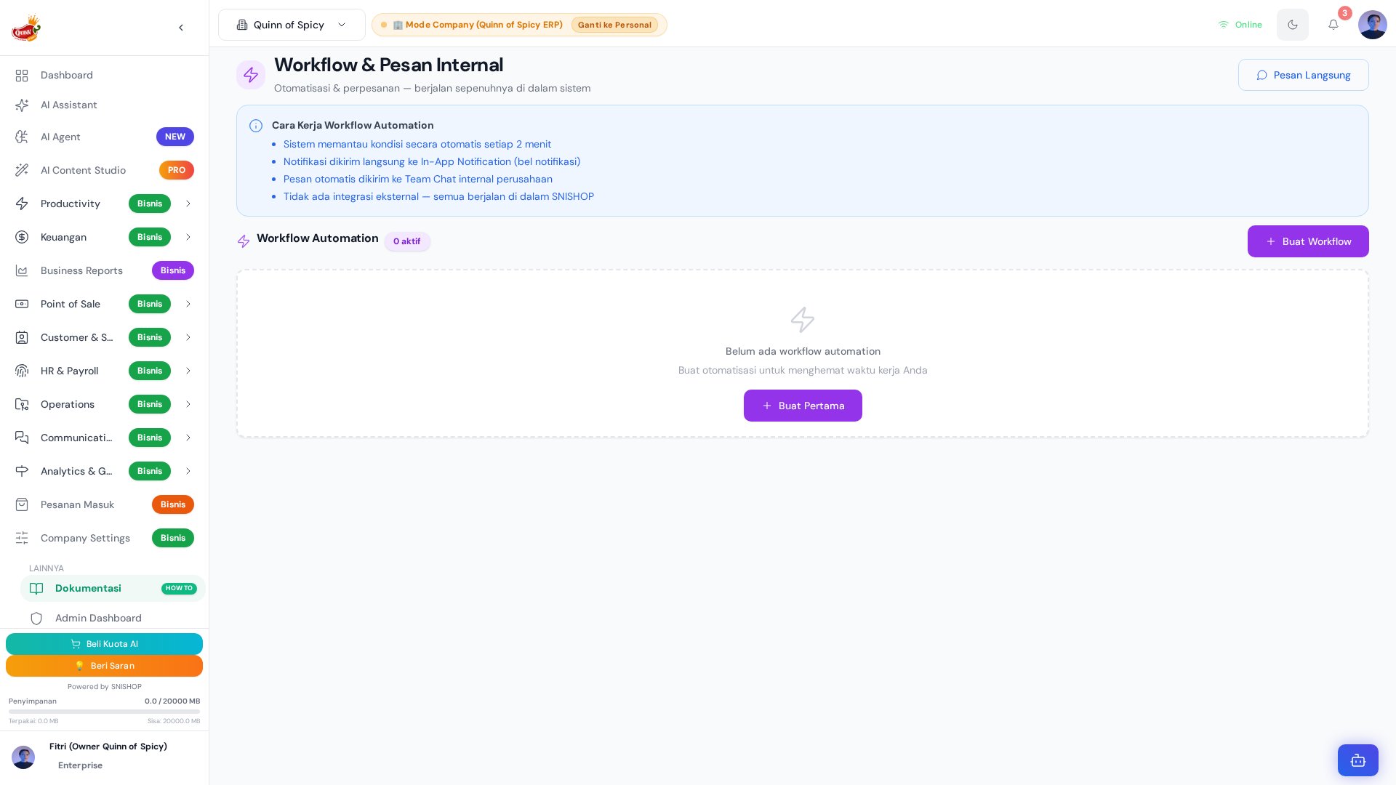
Task: Expand the Analytics & G... chevron
Action: [x=188, y=471]
